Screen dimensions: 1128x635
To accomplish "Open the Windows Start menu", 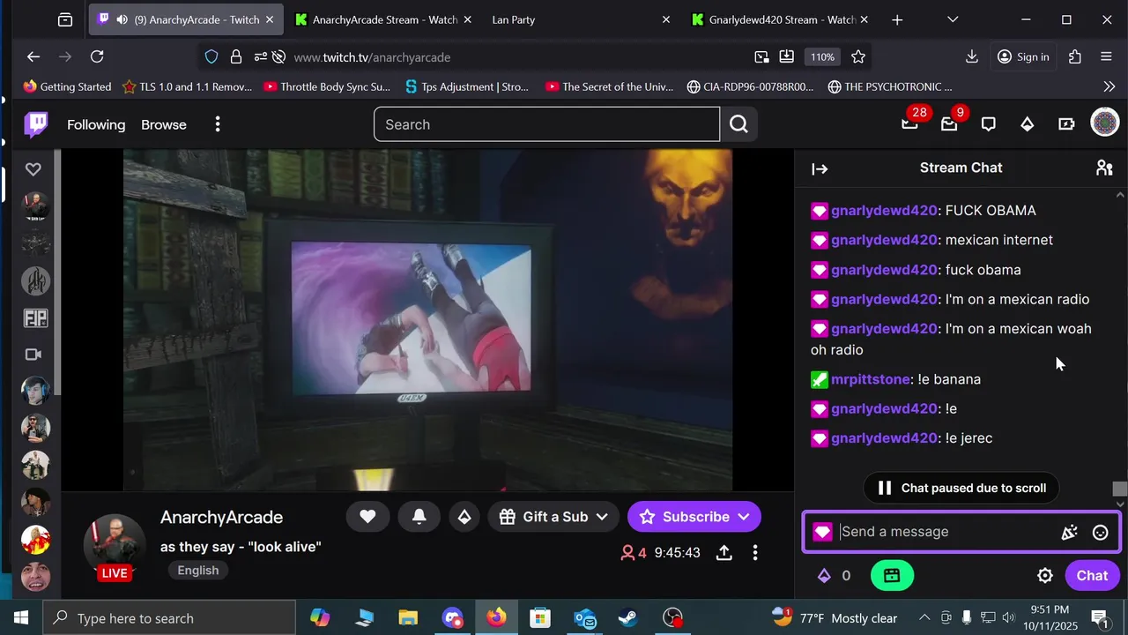I will pyautogui.click(x=21, y=618).
